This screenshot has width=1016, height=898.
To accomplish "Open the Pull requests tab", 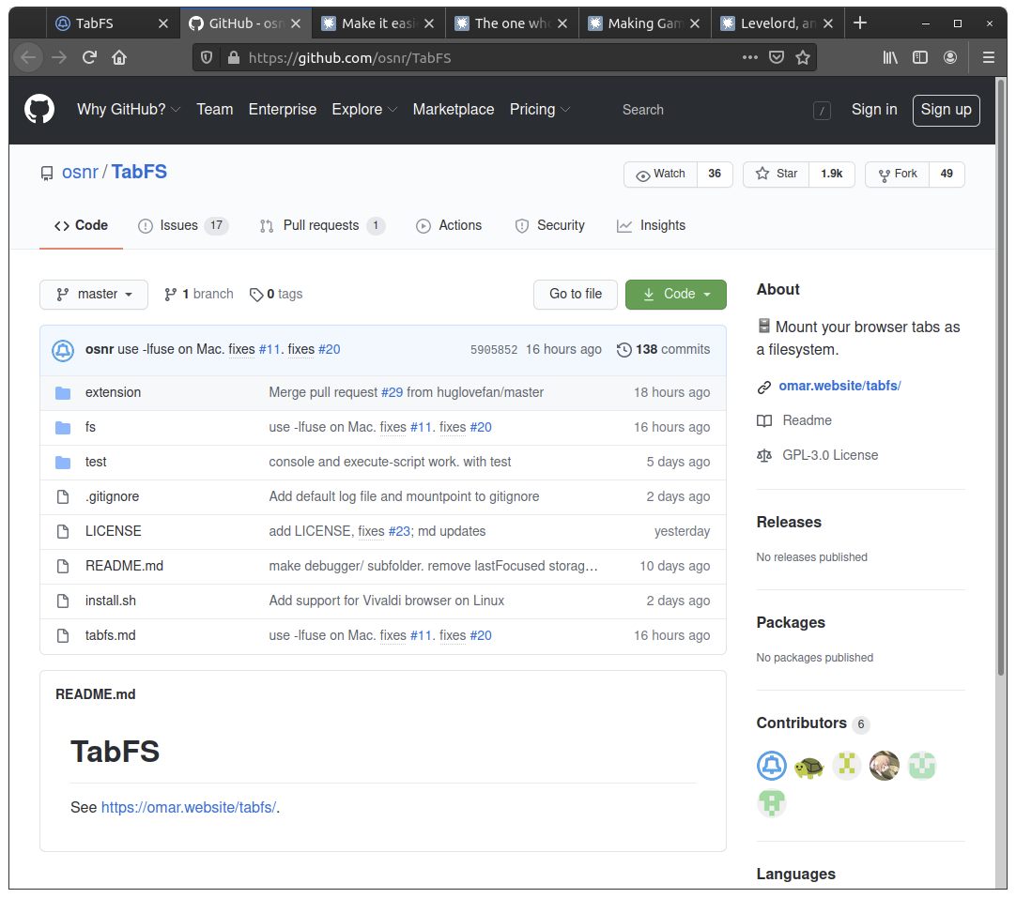I will (322, 225).
